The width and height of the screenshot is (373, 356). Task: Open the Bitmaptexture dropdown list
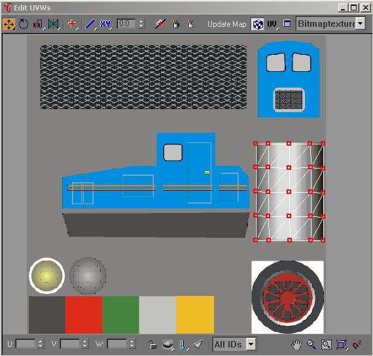[361, 24]
